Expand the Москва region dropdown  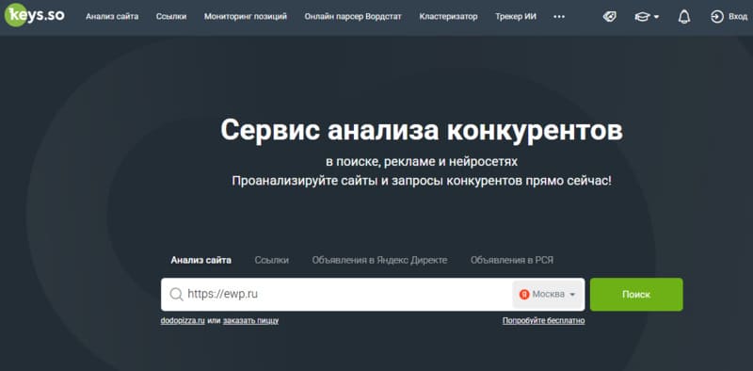point(548,294)
